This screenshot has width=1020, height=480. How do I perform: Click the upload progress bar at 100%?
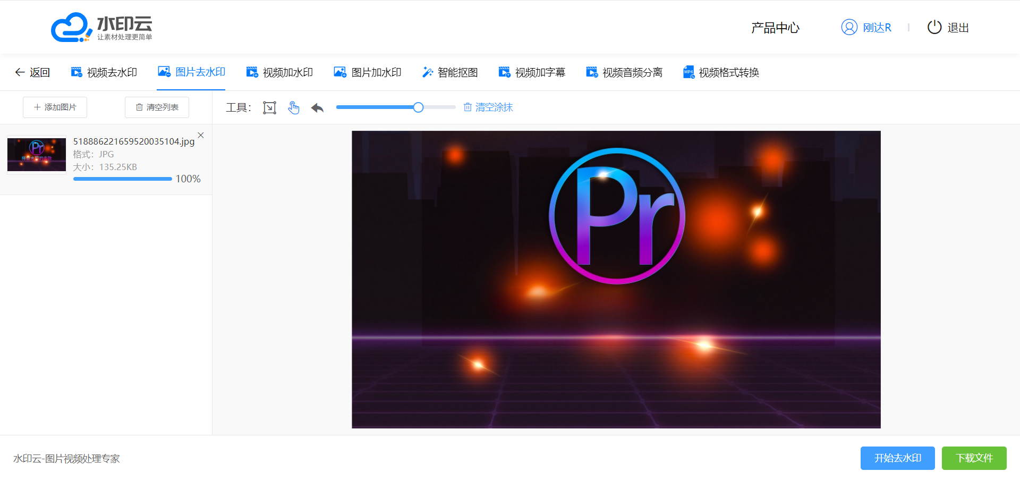click(123, 179)
